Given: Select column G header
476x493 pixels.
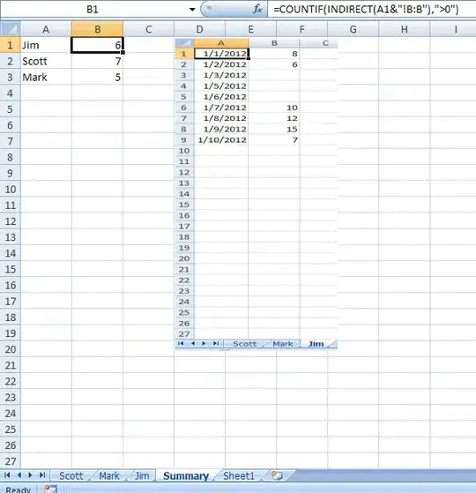Looking at the screenshot, I should click(x=353, y=29).
